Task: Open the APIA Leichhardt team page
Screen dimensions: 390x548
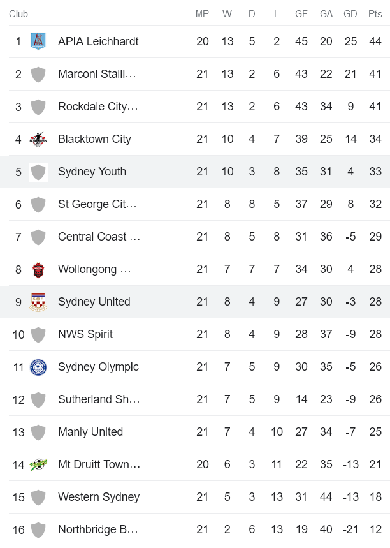Action: (x=97, y=41)
